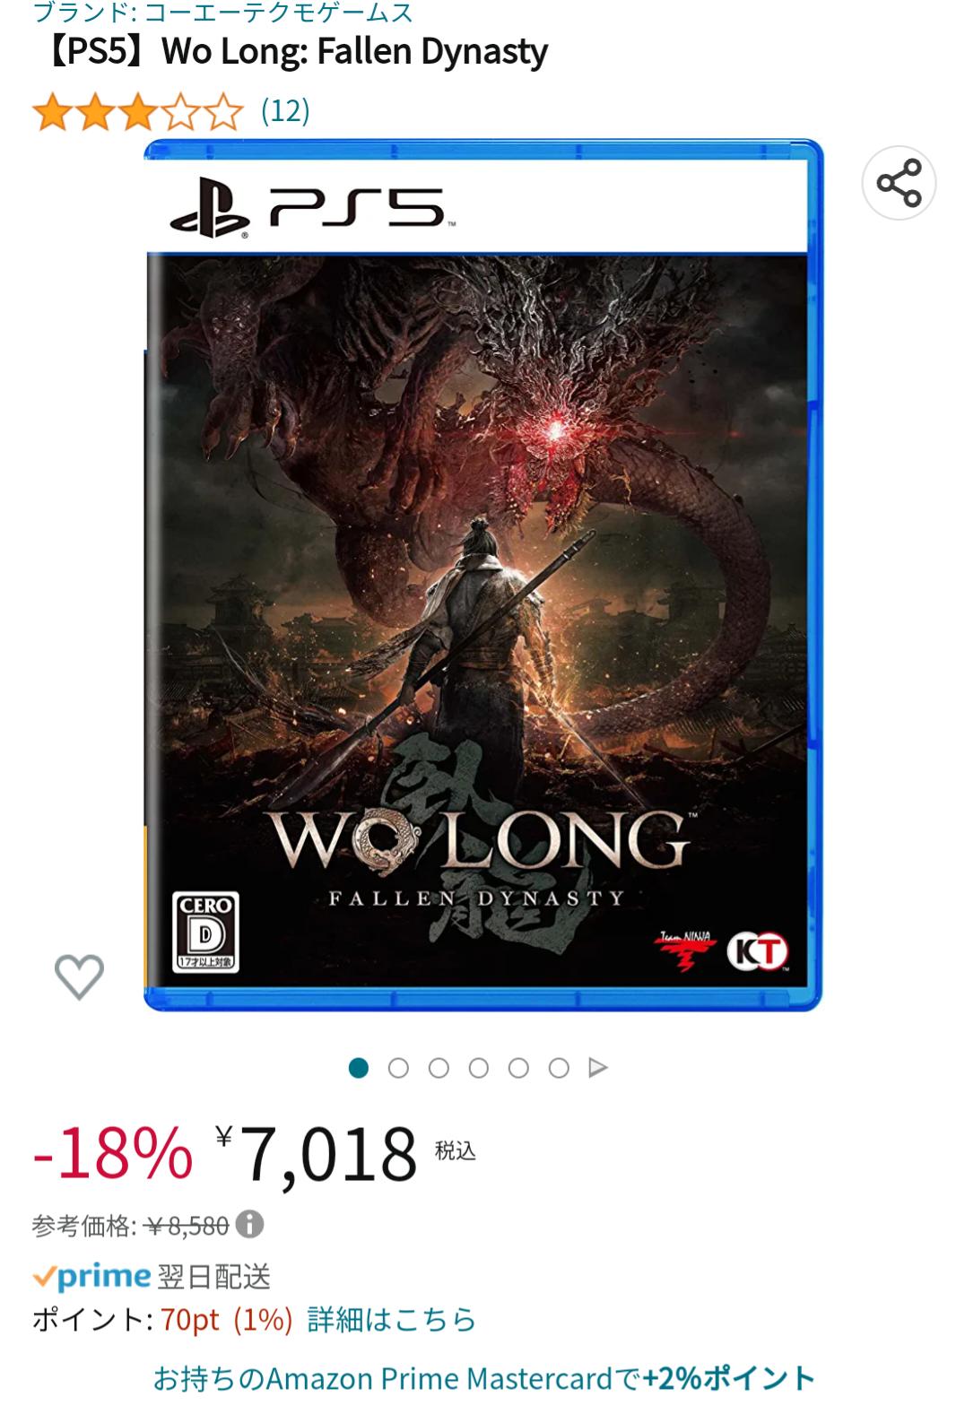Open 詳細はこちら points details link
The width and height of the screenshot is (965, 1423).
[x=391, y=1320]
